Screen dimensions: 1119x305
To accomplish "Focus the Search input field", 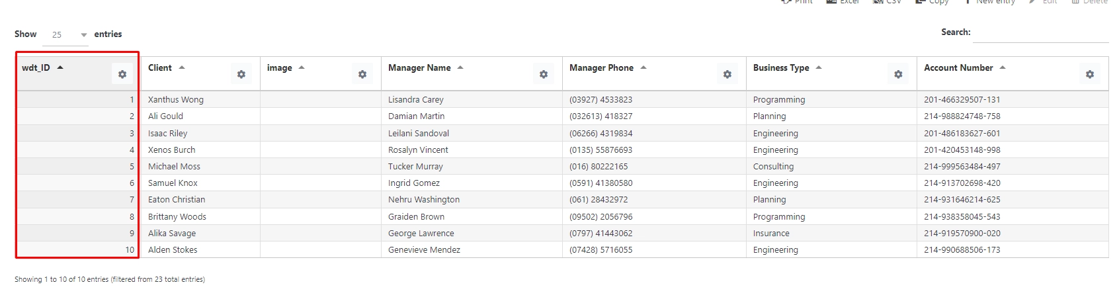I will [1040, 33].
